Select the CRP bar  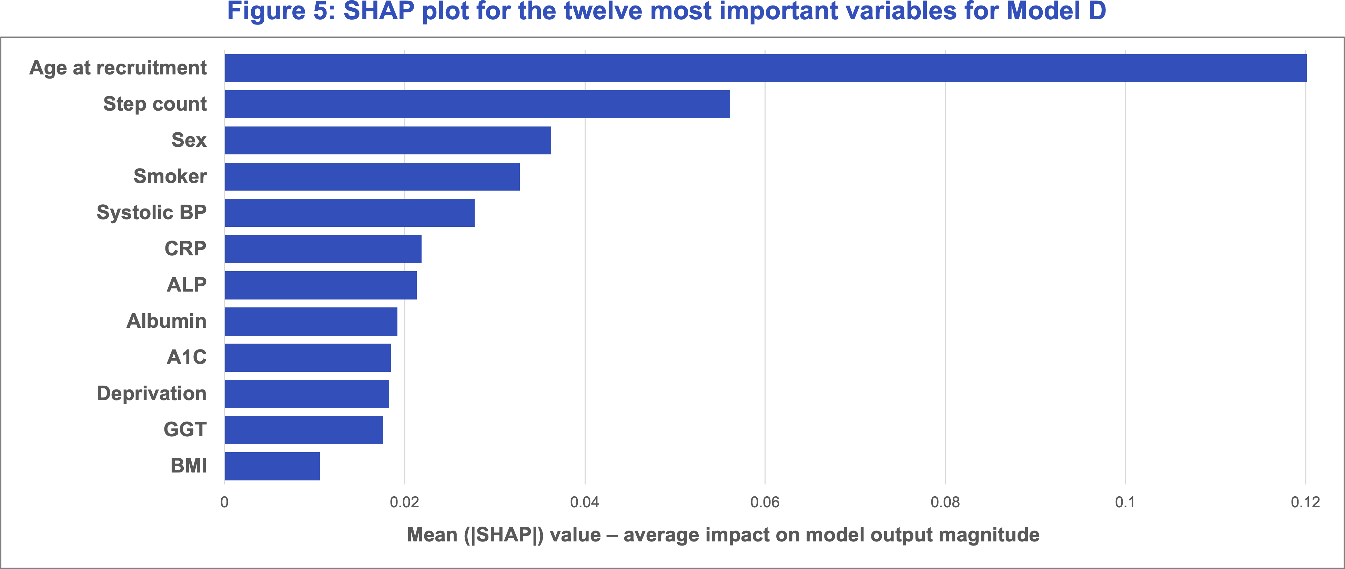323,248
